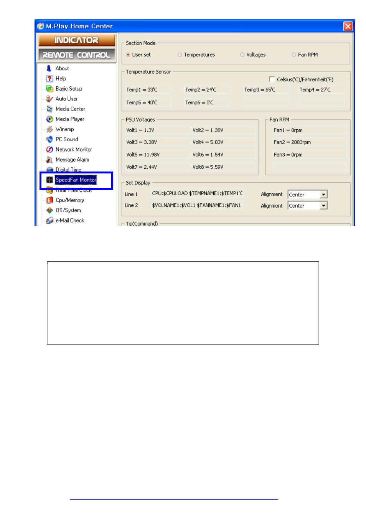Close the M.Play Home Center window

click(x=348, y=26)
